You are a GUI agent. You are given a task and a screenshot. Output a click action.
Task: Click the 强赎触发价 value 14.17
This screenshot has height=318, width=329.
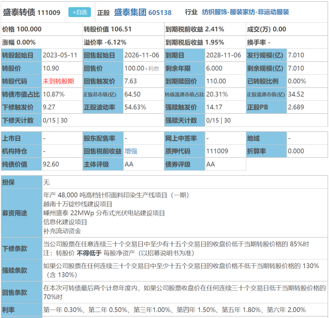[214, 107]
